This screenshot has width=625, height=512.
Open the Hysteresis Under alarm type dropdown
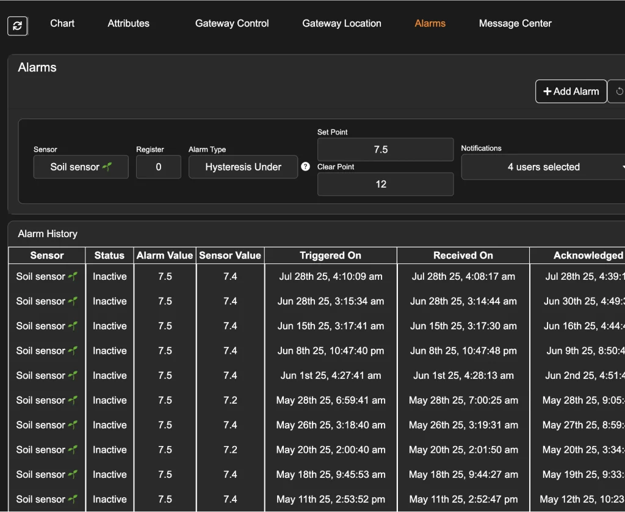[243, 167]
